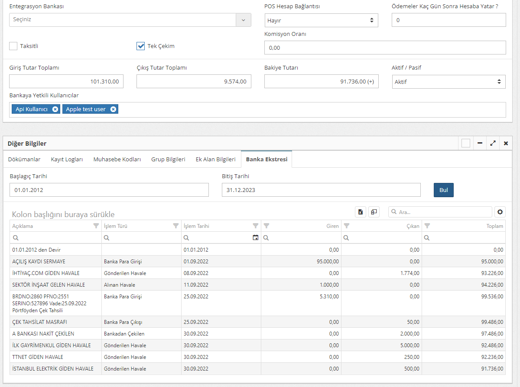520x387 pixels.
Task: Export the bank statement grid to Excel
Action: pyautogui.click(x=361, y=212)
